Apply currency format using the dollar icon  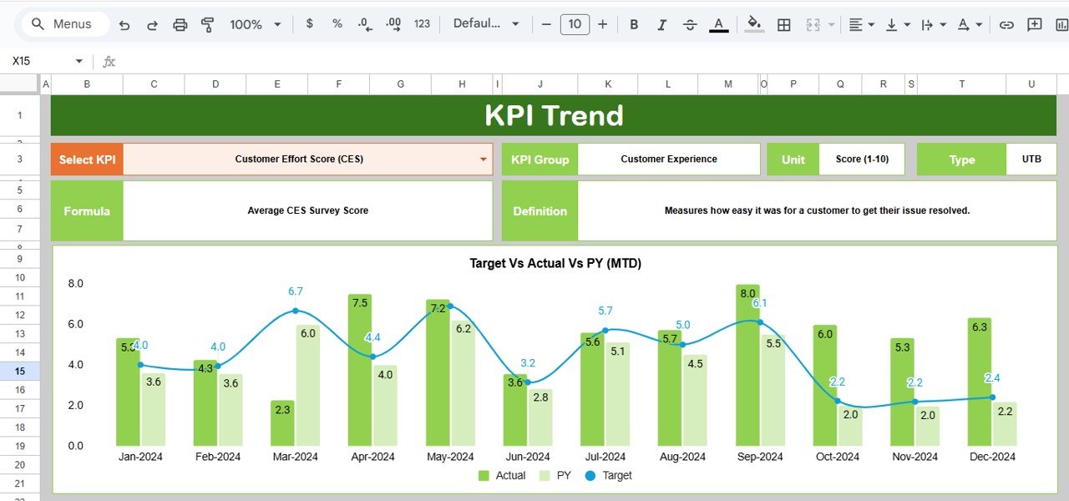pos(309,24)
